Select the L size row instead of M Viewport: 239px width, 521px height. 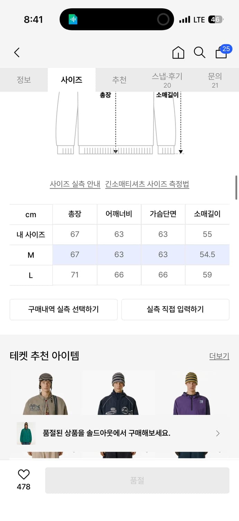click(119, 275)
